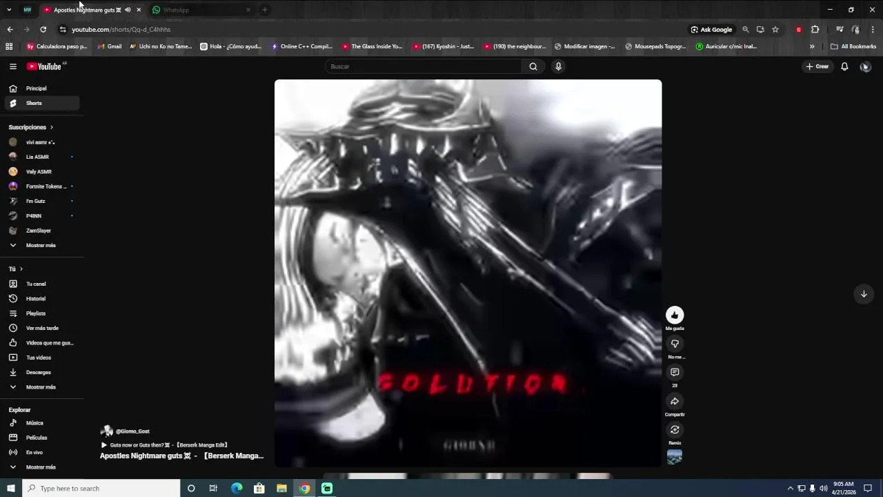Open the All Bookmarks folder
Viewport: 883px width, 497px height.
click(x=853, y=46)
